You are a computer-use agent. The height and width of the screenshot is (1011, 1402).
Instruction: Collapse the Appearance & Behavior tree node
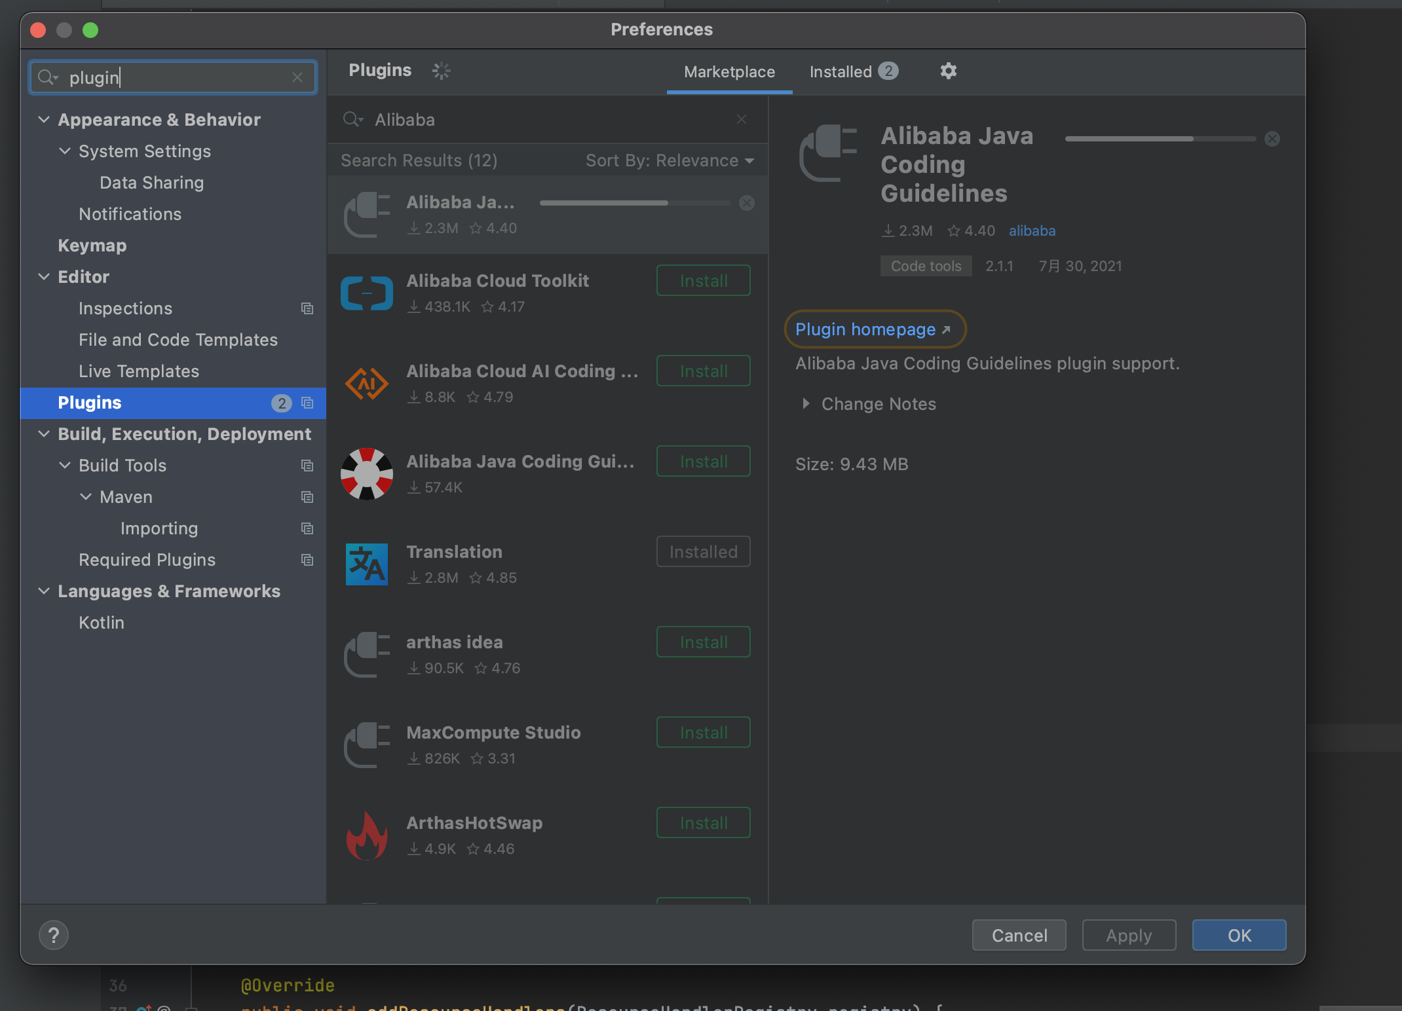[x=44, y=120]
